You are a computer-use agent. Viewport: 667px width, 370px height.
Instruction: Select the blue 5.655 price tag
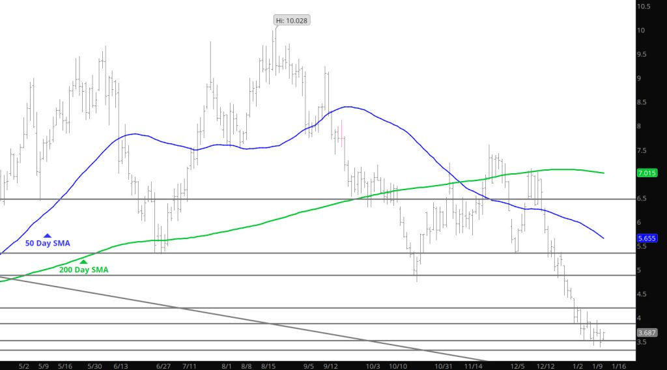tap(646, 238)
